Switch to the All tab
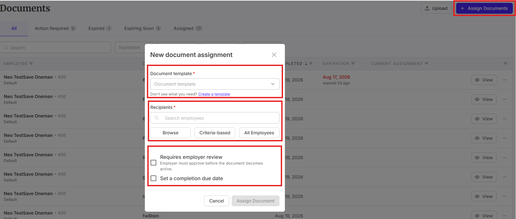516x219 pixels. coord(14,28)
